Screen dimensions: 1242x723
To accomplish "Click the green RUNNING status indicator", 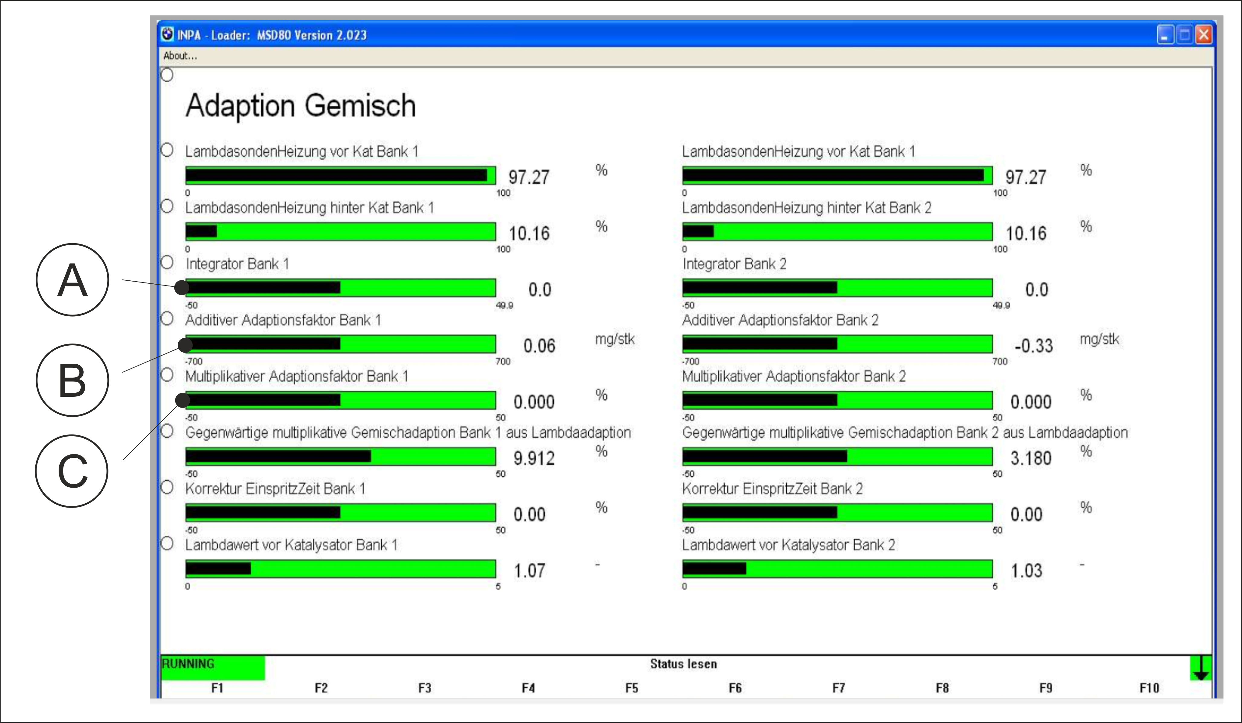I will pos(213,668).
